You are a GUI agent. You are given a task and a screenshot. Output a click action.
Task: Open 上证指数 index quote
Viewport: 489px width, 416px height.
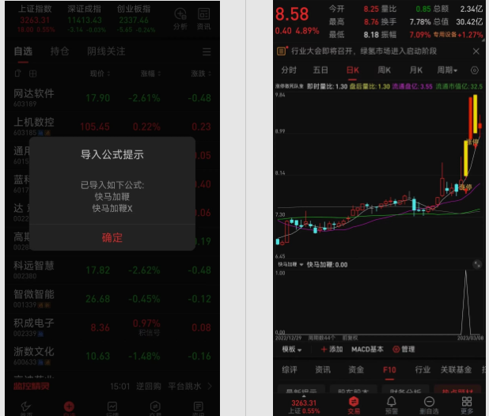[36, 19]
